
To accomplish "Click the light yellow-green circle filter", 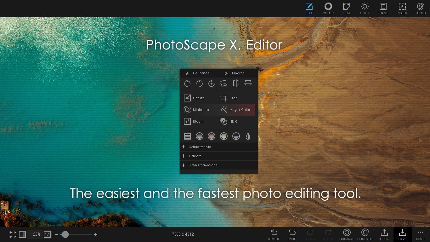I will click(x=224, y=136).
